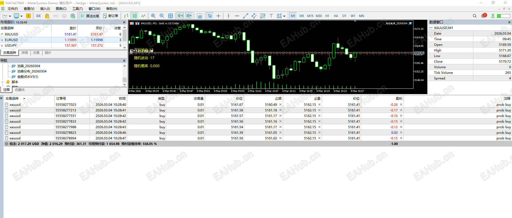The height and width of the screenshot is (218, 512).
Task: Click the green connection speed bar
Action: point(503,16)
